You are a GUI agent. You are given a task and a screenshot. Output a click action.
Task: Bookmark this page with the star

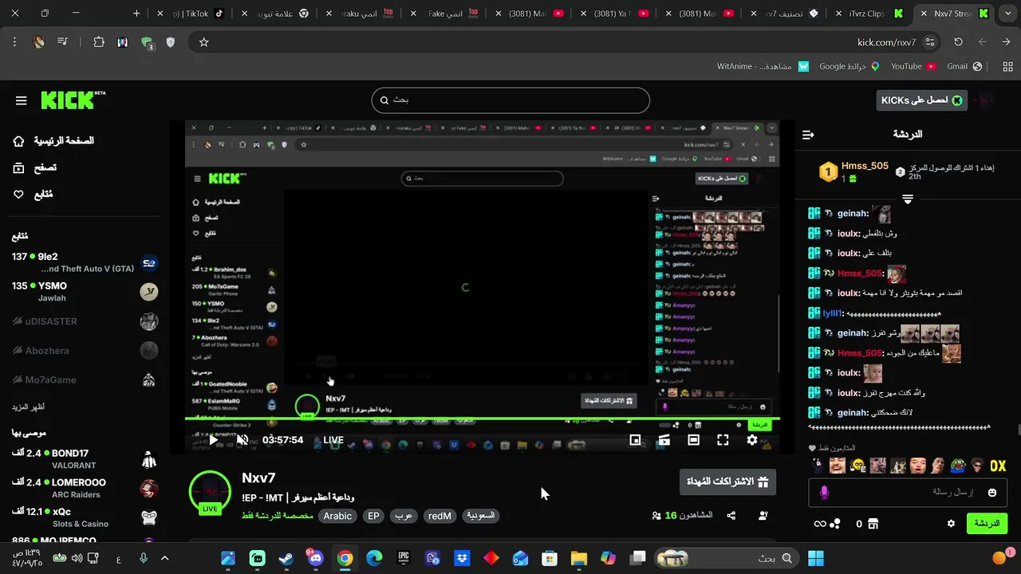coord(203,42)
